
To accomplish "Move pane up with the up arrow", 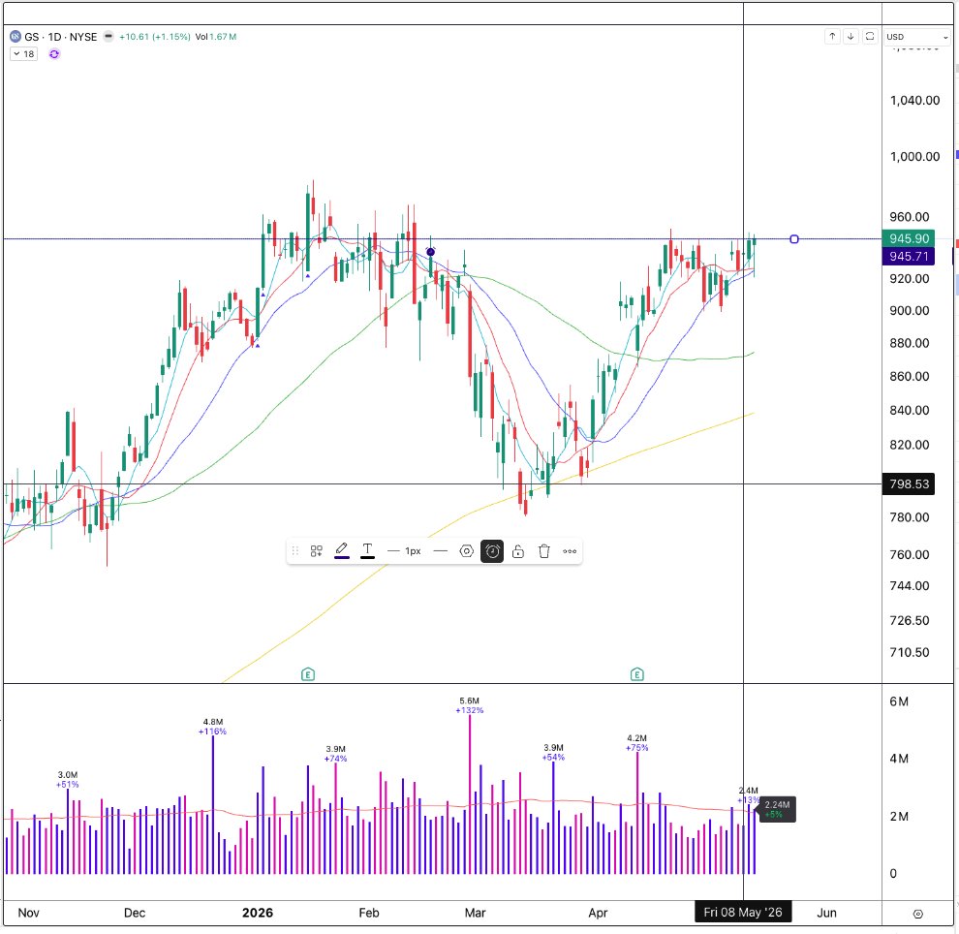I will tap(832, 36).
